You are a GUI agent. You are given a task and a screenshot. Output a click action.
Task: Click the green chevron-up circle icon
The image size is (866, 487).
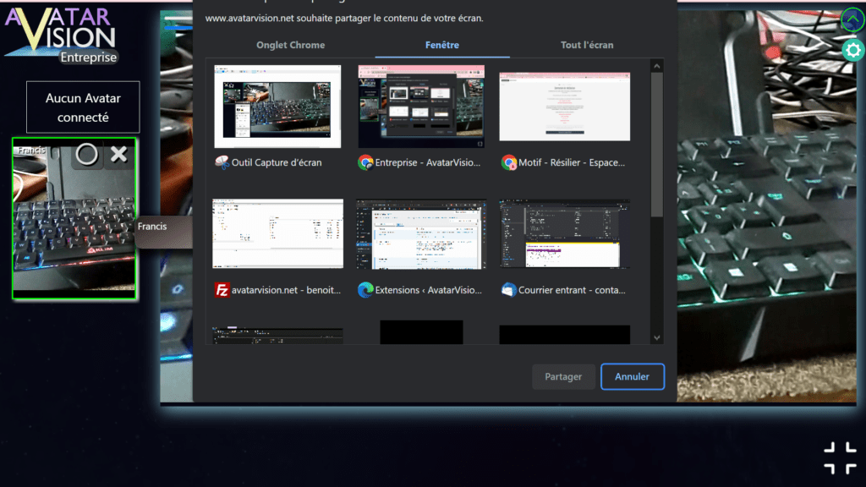(852, 19)
